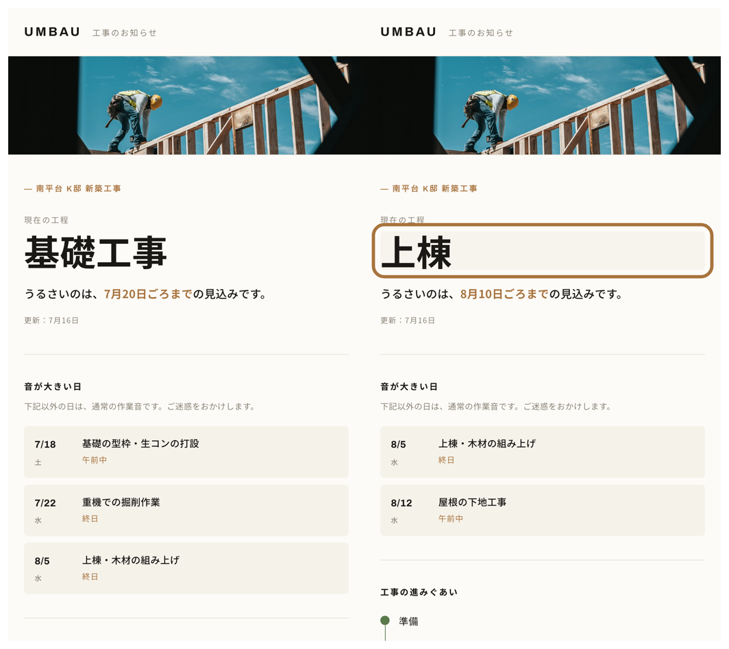Click the 音が大きい日 heading above the 7/18 card
The height and width of the screenshot is (649, 729).
(x=53, y=387)
